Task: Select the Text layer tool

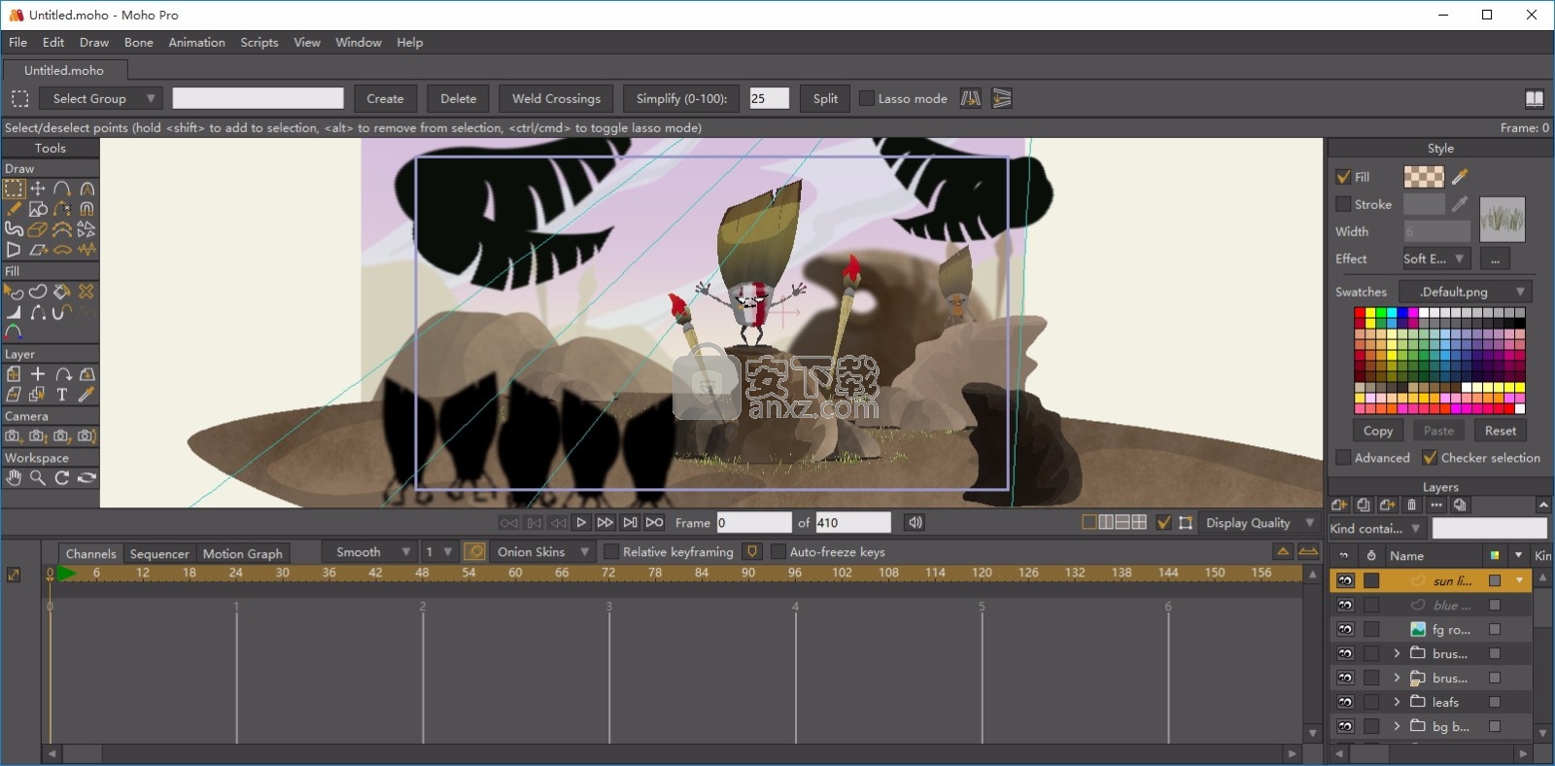Action: (x=62, y=395)
